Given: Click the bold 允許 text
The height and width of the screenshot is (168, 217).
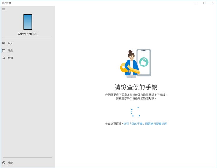Looking at the screenshot, I should [151, 98].
